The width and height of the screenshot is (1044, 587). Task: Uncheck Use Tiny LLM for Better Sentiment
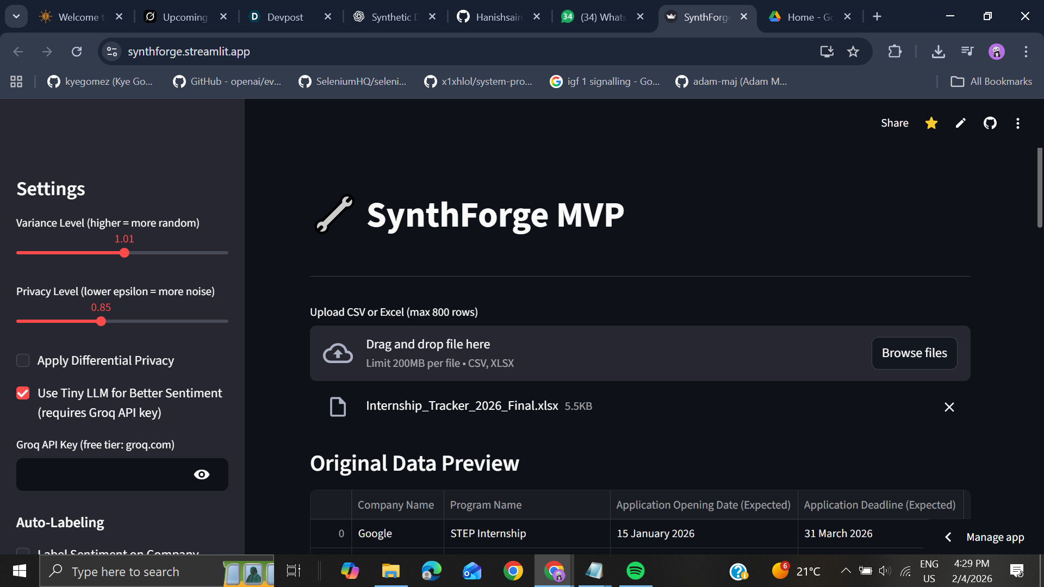pyautogui.click(x=23, y=393)
